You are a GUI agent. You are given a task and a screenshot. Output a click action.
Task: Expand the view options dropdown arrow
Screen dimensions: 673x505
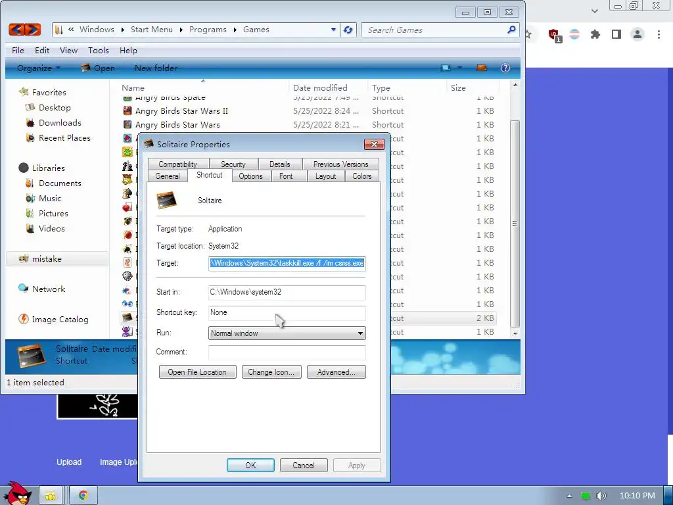click(x=459, y=68)
